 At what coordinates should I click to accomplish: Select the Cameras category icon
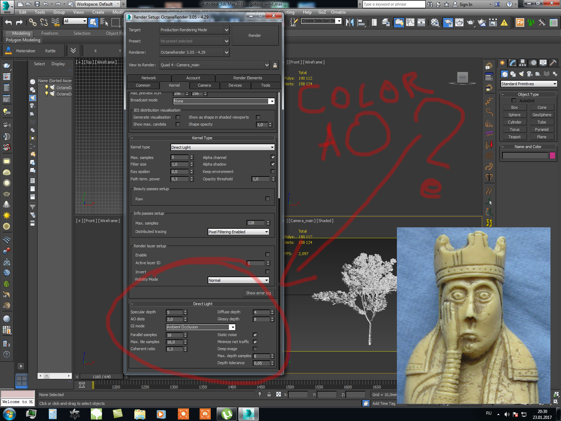pos(530,74)
